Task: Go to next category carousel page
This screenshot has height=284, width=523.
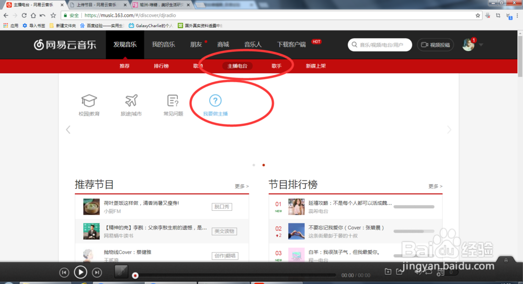Action: (449, 130)
